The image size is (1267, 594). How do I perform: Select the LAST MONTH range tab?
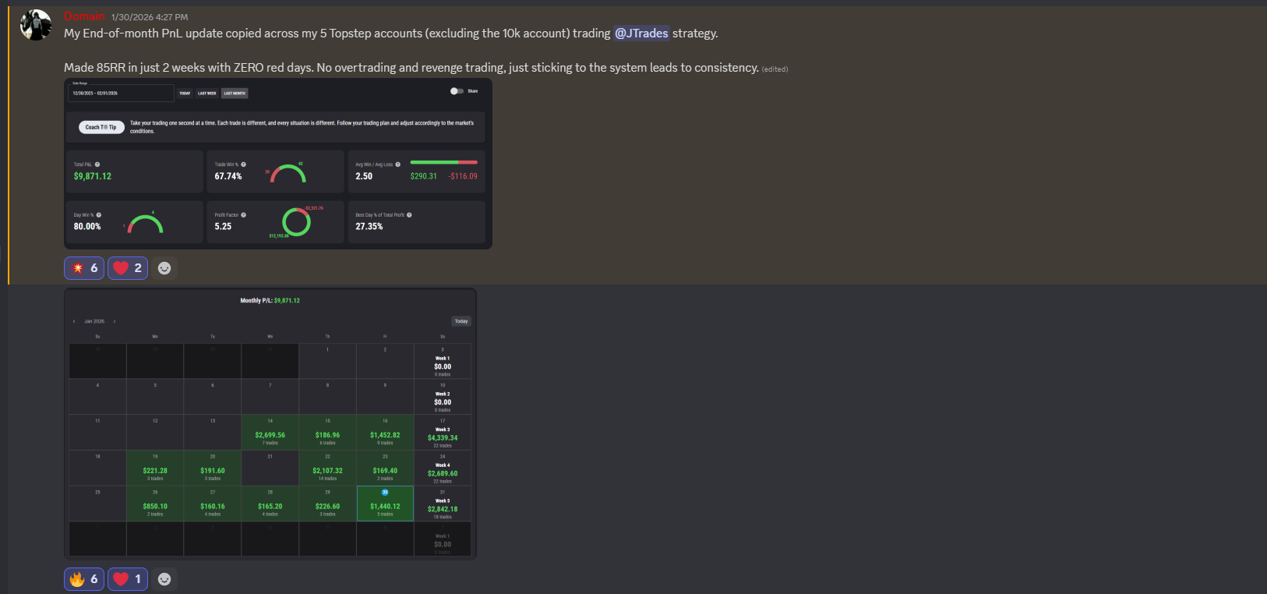(235, 93)
